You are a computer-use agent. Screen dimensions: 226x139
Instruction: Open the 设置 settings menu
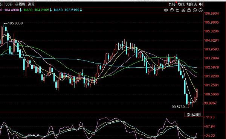[x=31, y=5]
